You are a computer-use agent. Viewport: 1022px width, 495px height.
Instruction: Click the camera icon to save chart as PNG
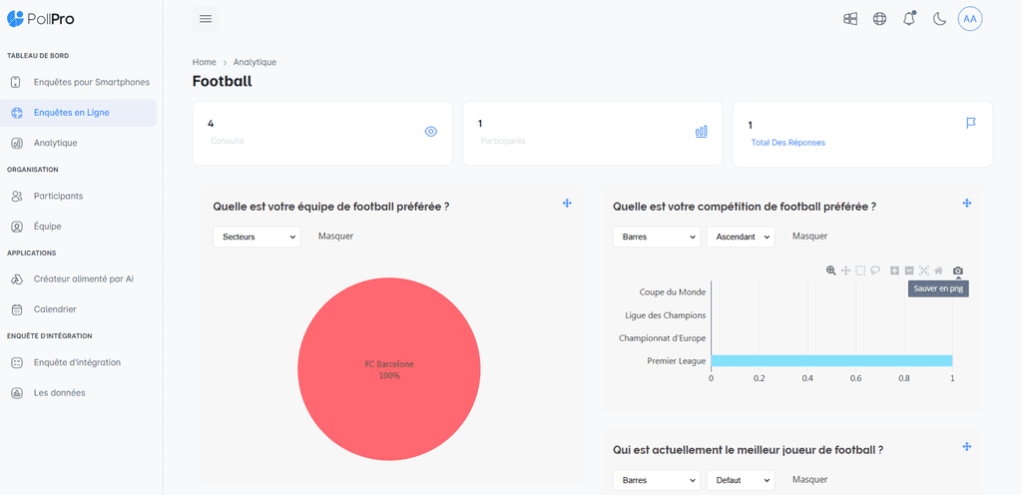958,270
